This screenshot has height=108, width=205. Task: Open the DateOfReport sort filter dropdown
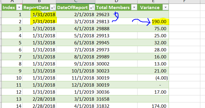coord(92,7)
